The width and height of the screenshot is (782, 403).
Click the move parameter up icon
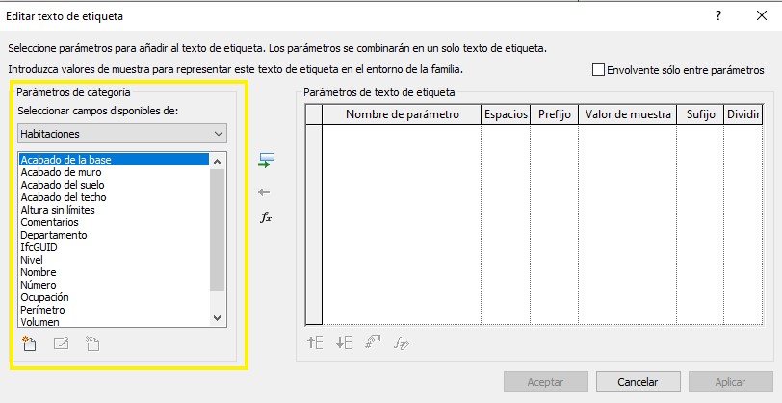315,341
